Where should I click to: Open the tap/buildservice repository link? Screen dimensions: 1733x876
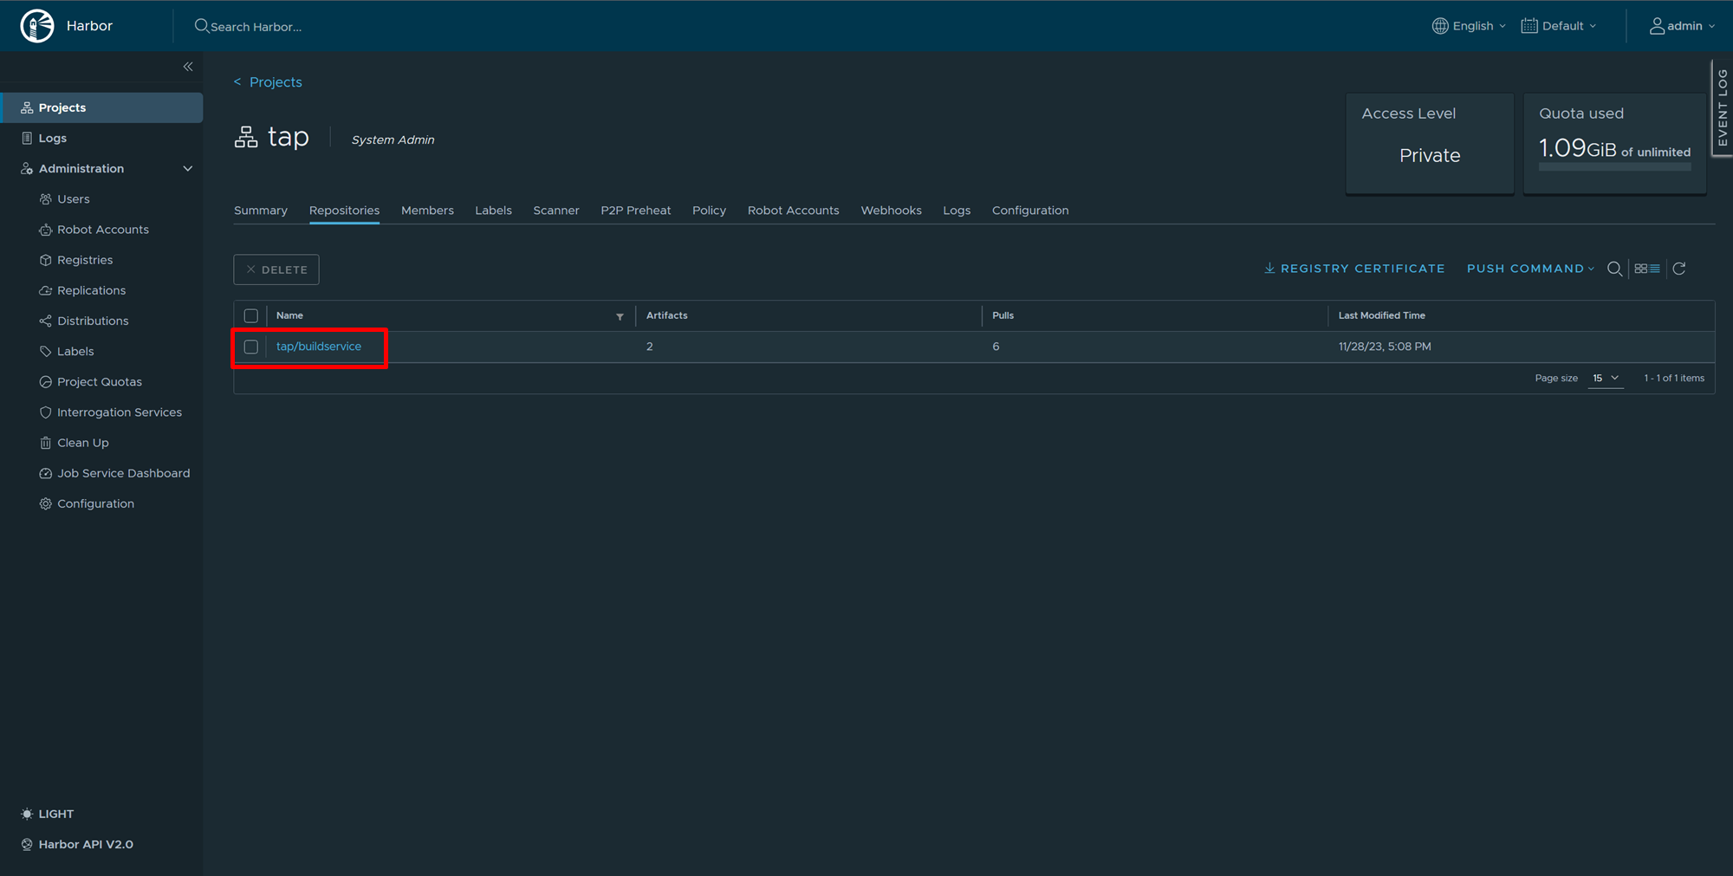[x=319, y=347]
